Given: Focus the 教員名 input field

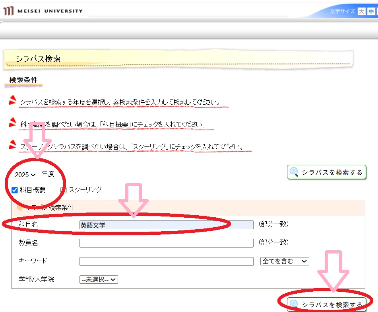Looking at the screenshot, I should pyautogui.click(x=166, y=243).
